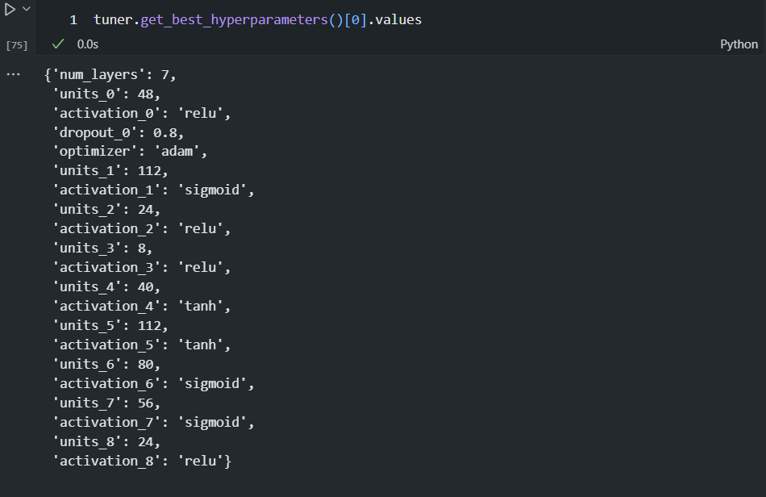This screenshot has width=766, height=497.
Task: Select 'activation_7': 'sigmoid' output line
Action: (153, 423)
